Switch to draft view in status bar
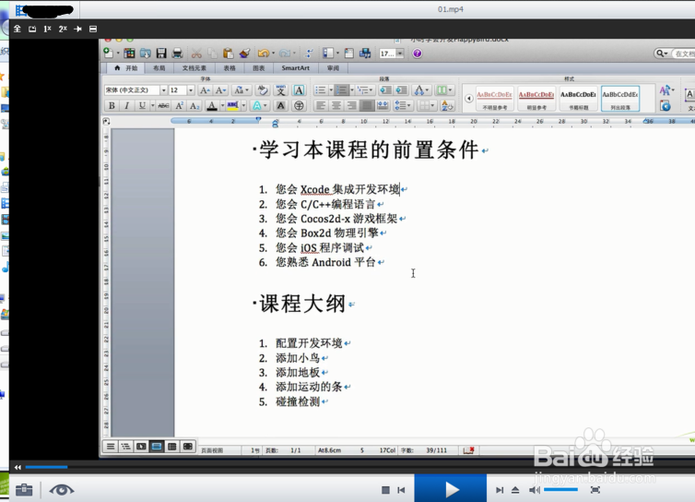The image size is (695, 502). (x=111, y=446)
